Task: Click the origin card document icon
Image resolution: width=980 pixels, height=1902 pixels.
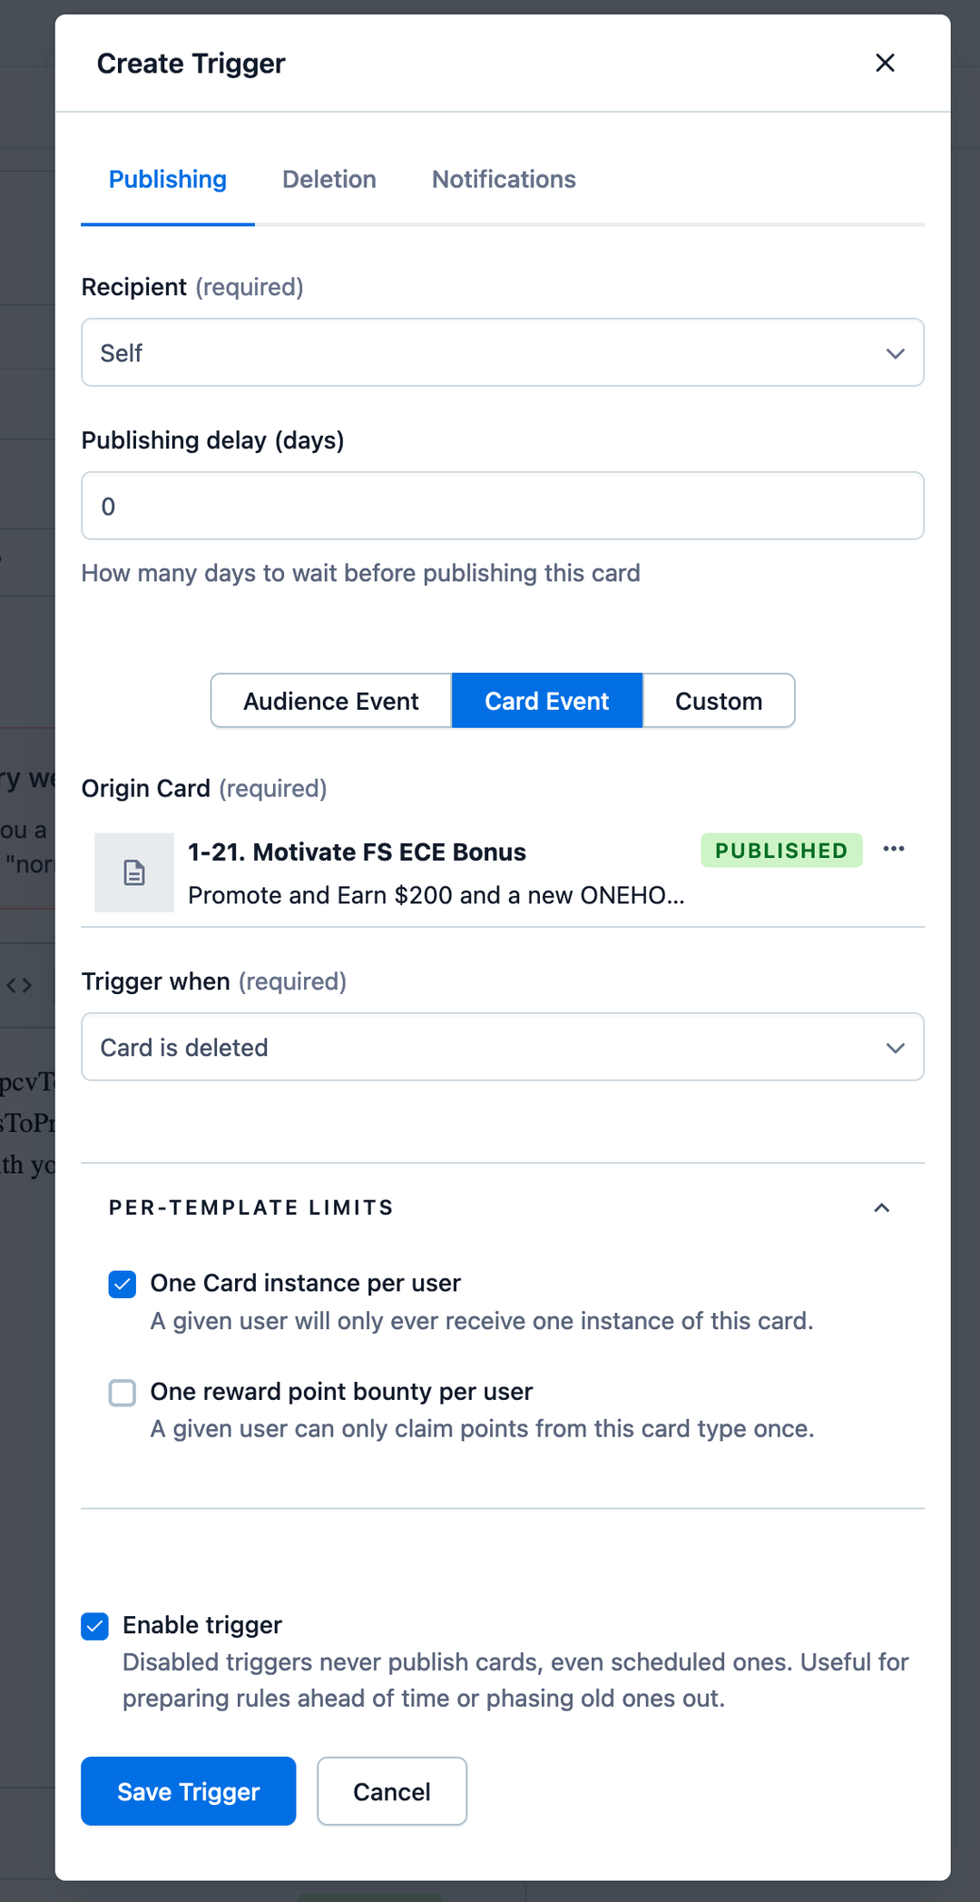Action: [x=134, y=872]
